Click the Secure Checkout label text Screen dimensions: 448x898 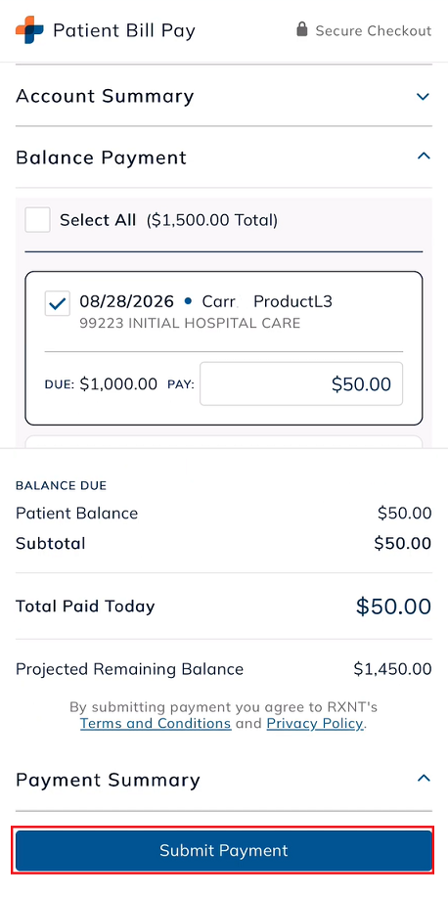coord(374,30)
